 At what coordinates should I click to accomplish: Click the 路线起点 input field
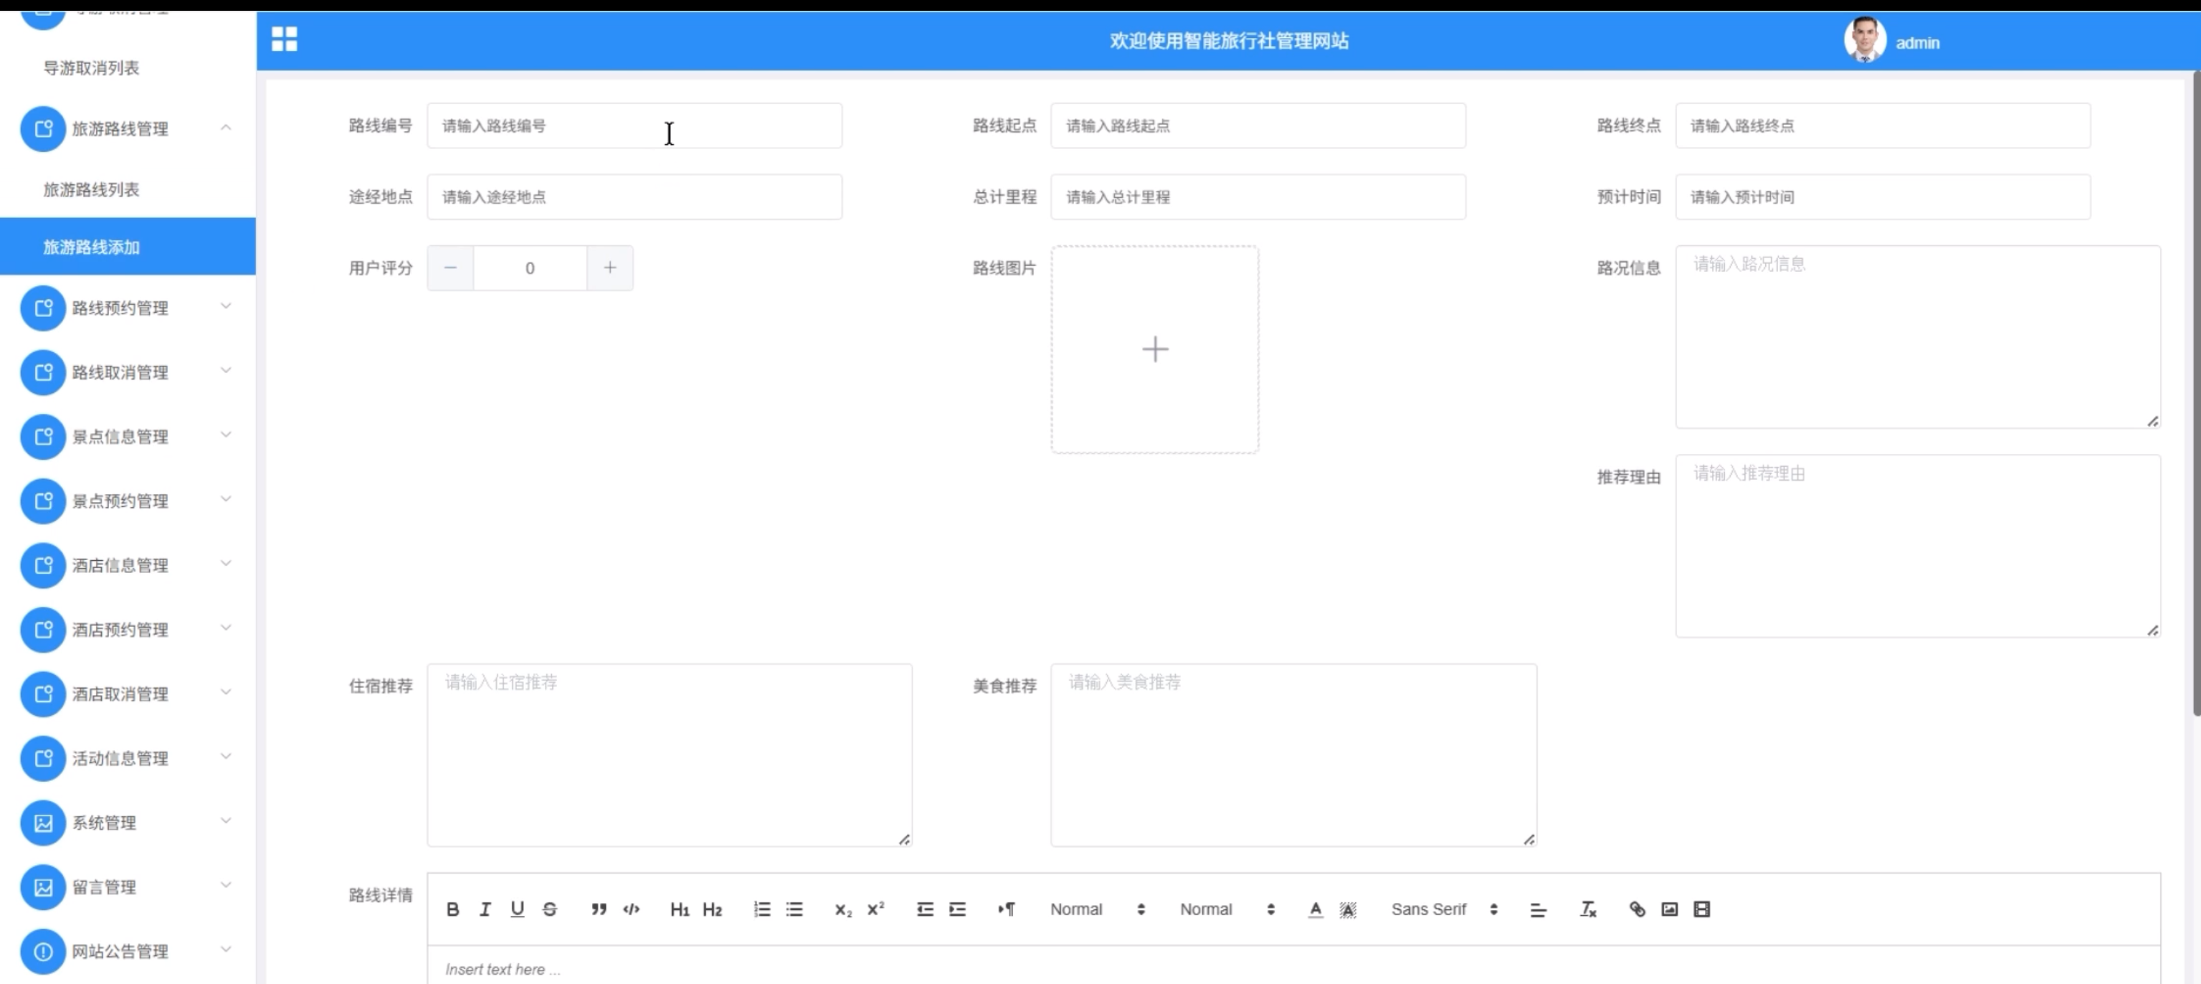(x=1258, y=126)
